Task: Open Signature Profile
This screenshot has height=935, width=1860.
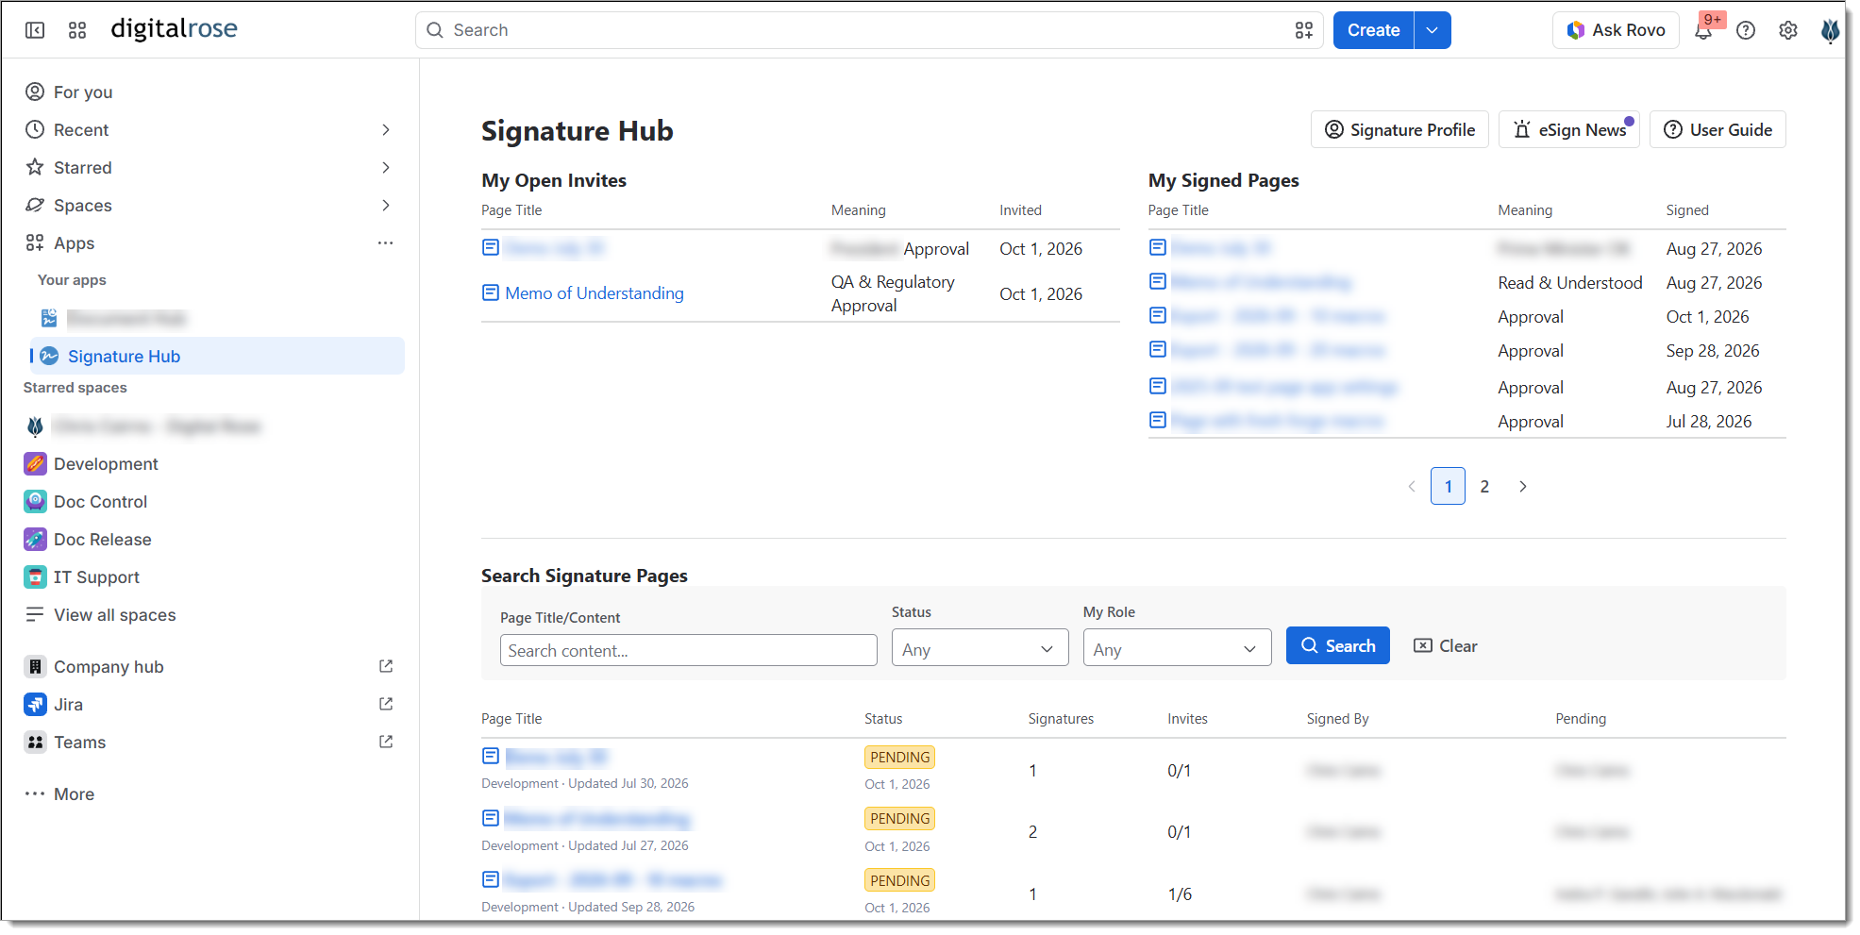Action: point(1399,129)
